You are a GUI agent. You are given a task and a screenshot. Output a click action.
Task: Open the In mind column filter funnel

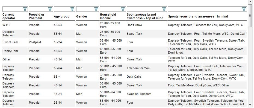pos(244,9)
